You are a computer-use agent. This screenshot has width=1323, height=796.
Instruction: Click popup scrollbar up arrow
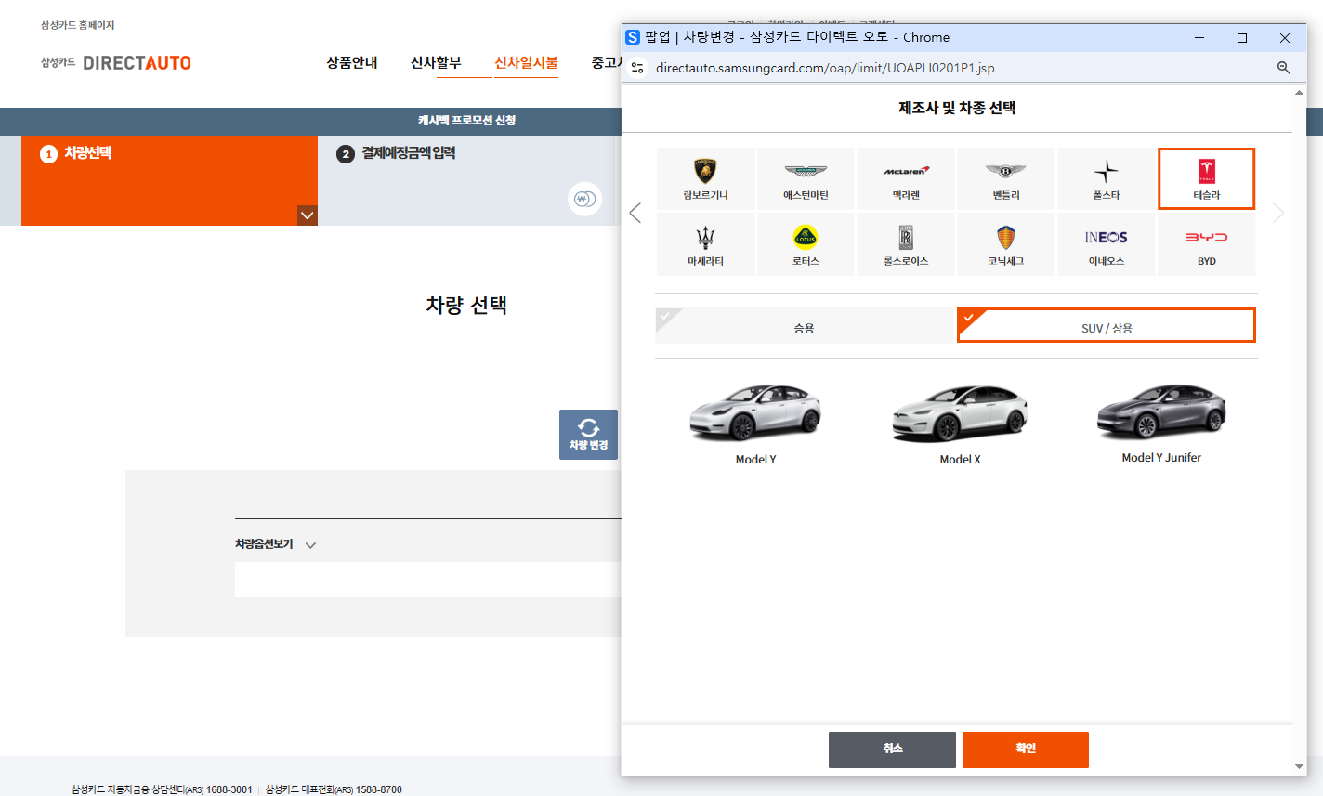[x=1299, y=93]
